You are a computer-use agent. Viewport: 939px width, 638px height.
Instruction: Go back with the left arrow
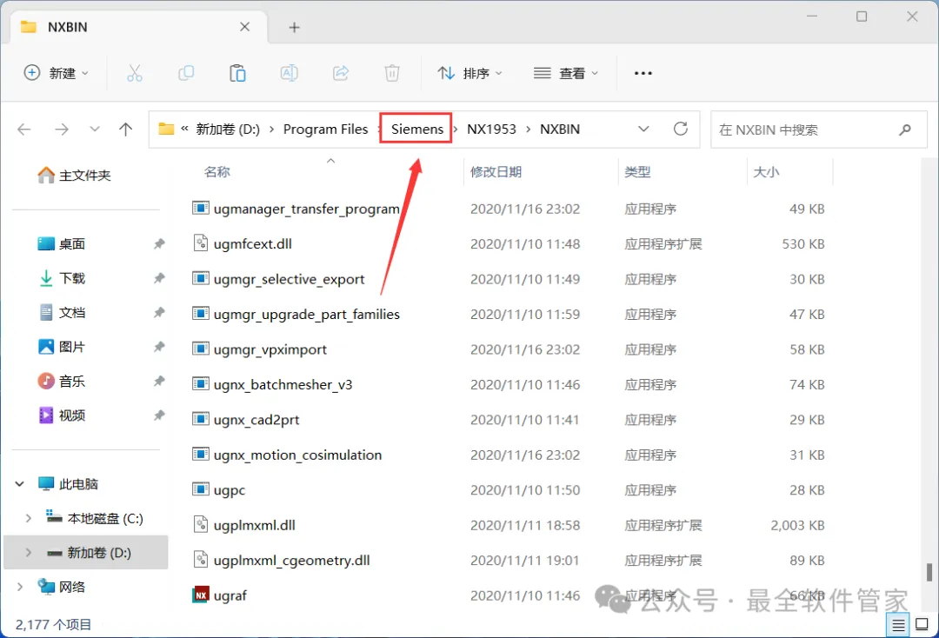(x=24, y=130)
